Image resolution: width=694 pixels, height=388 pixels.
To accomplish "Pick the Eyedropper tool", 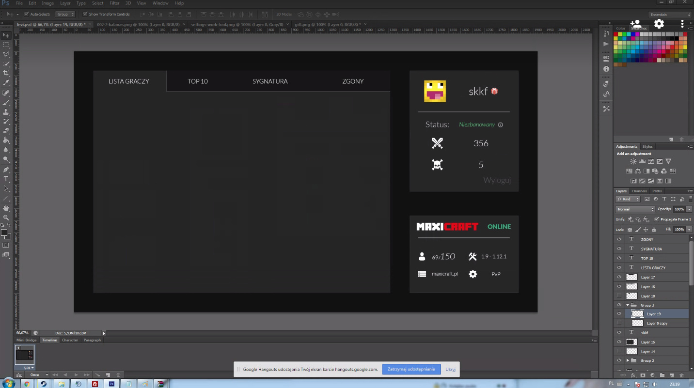I will pos(6,83).
